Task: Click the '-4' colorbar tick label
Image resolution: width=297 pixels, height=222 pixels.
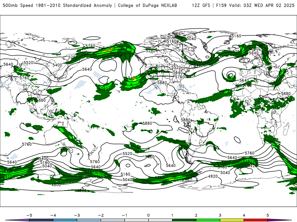Action: coord(53,215)
